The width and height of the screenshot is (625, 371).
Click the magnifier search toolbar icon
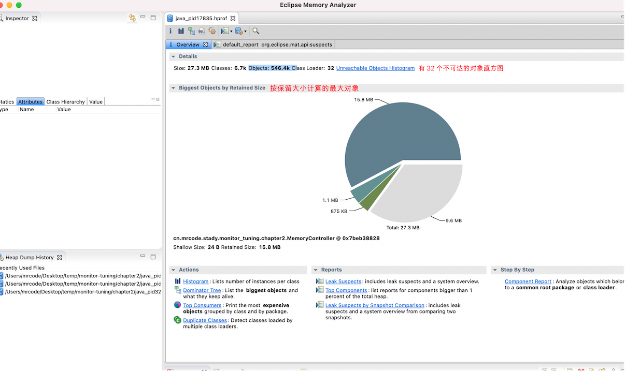(x=256, y=31)
